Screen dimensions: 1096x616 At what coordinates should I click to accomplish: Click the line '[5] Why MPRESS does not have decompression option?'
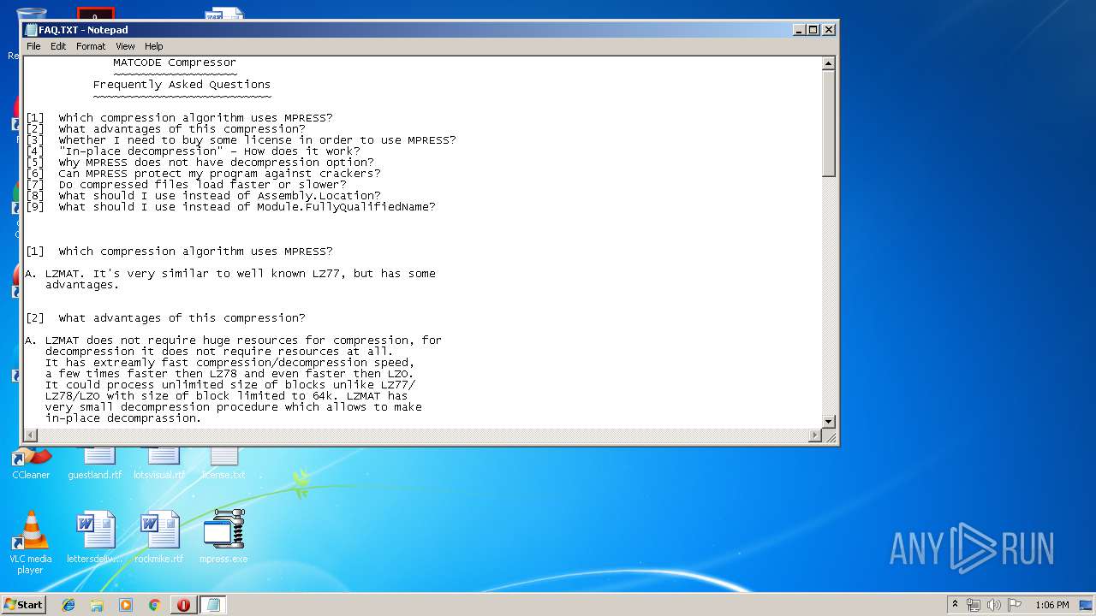[x=200, y=163]
